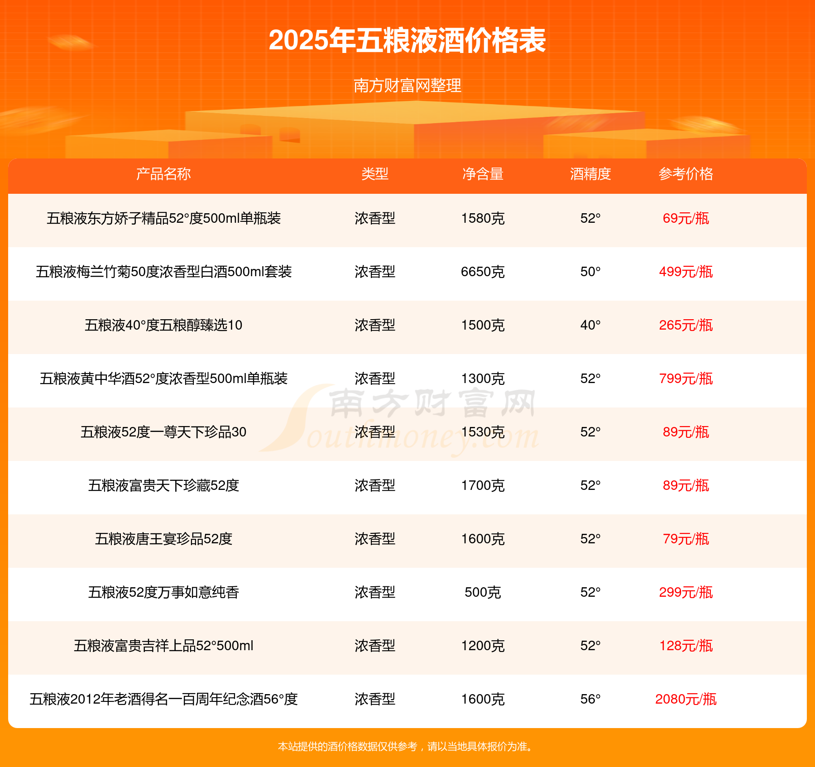Click the footer disclaimer "本站提供的酒价格数据仅供参考"
The height and width of the screenshot is (767, 815).
tap(348, 747)
